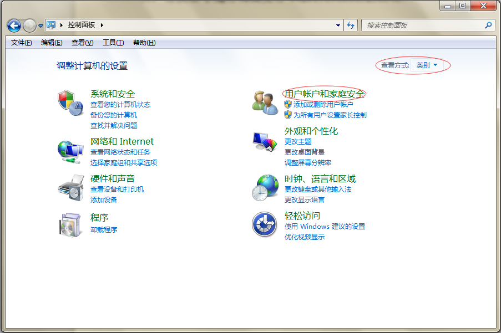The image size is (501, 333).
Task: Open 程序 category heading
Action: click(99, 218)
